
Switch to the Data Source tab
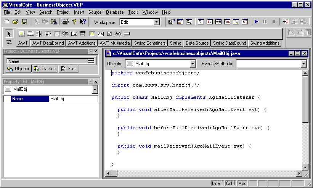pos(197,43)
